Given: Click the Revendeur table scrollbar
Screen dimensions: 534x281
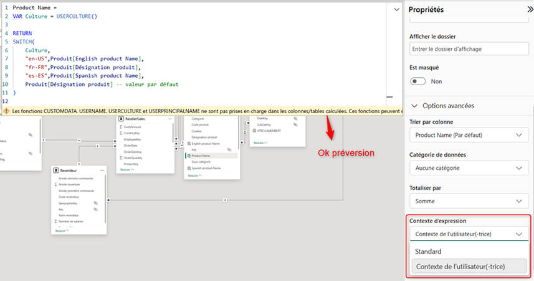Looking at the screenshot, I should pyautogui.click(x=105, y=199).
